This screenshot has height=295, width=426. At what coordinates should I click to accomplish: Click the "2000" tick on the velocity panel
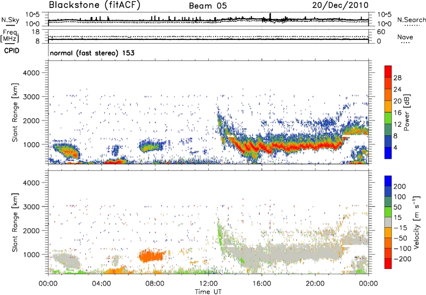(31, 231)
